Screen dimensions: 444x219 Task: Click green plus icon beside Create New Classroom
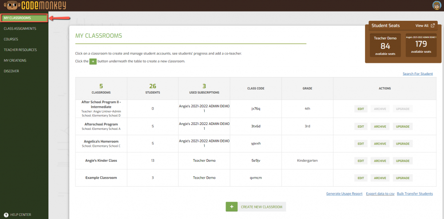[232, 207]
